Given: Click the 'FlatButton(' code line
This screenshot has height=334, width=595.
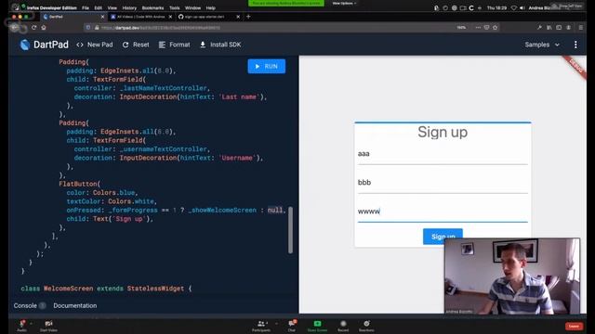Looking at the screenshot, I should tap(80, 184).
